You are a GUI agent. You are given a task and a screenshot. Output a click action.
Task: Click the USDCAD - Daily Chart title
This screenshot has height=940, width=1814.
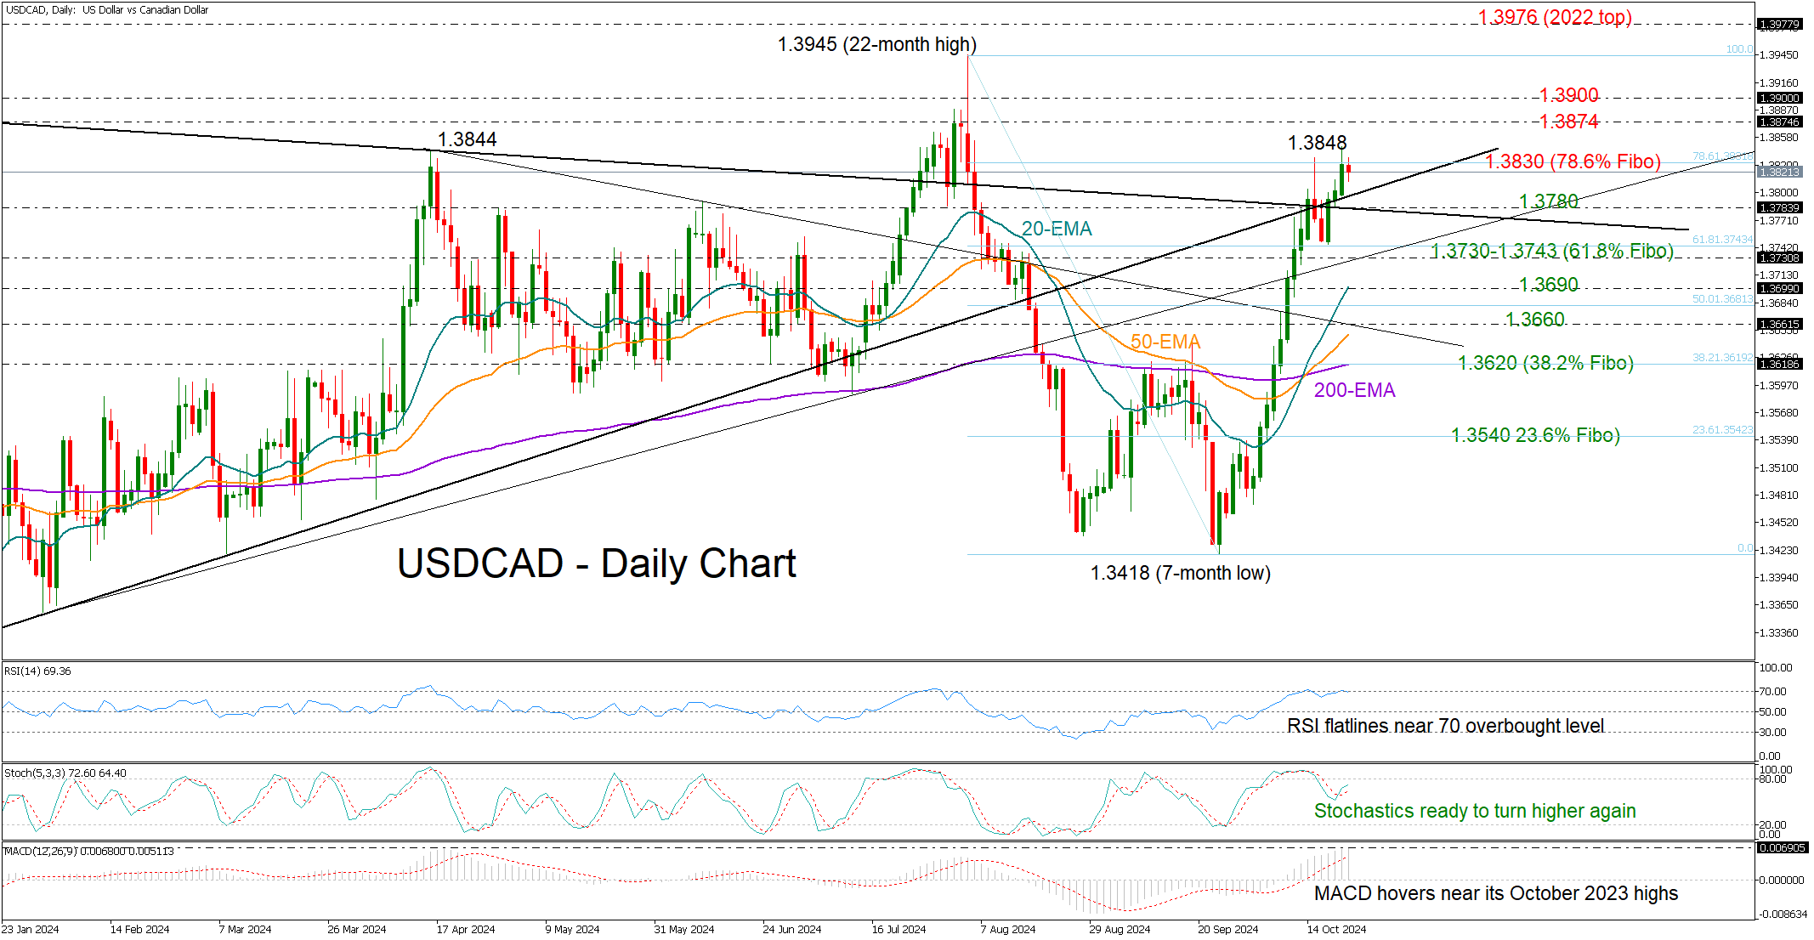(x=596, y=563)
